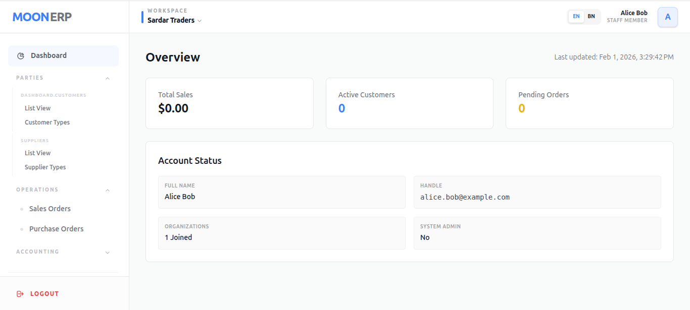
Task: Open Supplier Types page
Action: click(x=45, y=167)
